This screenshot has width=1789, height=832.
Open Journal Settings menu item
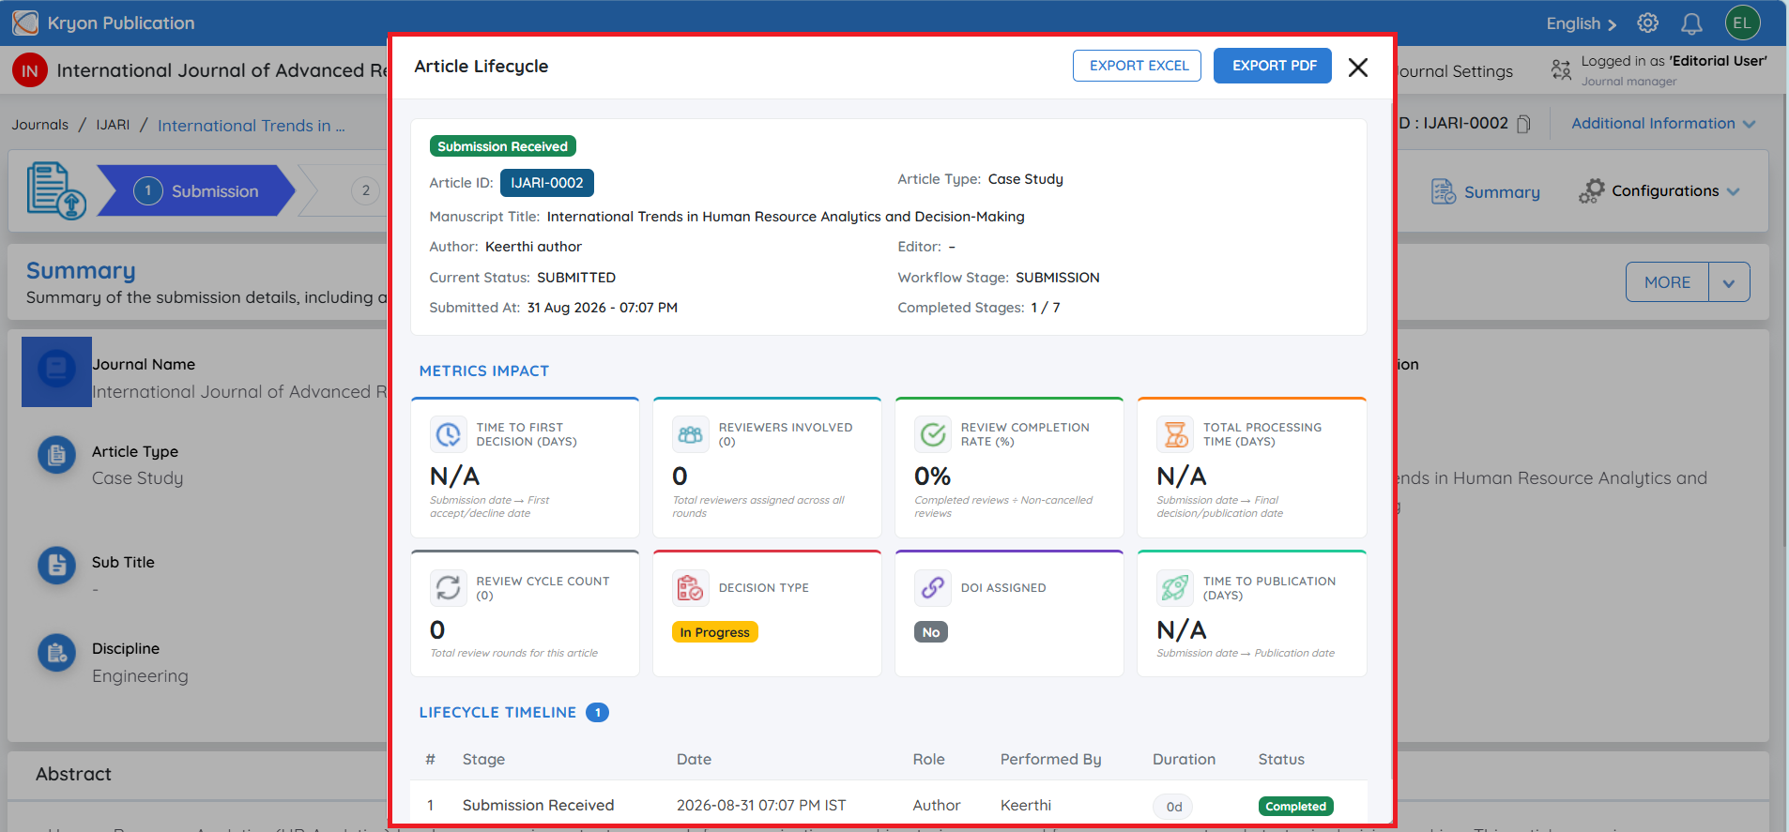coord(1456,71)
